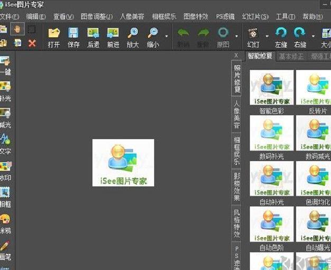Expand the dropdown arrow after 右旋
This screenshot has width=331, height=270.
tap(314, 36)
